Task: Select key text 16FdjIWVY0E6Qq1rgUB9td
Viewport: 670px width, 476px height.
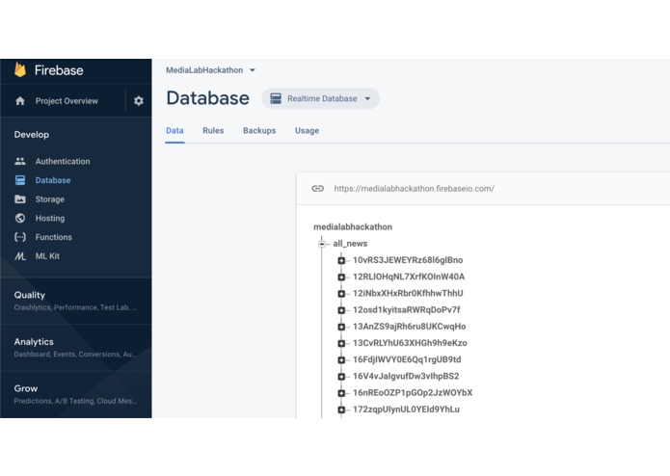Action: pos(407,359)
